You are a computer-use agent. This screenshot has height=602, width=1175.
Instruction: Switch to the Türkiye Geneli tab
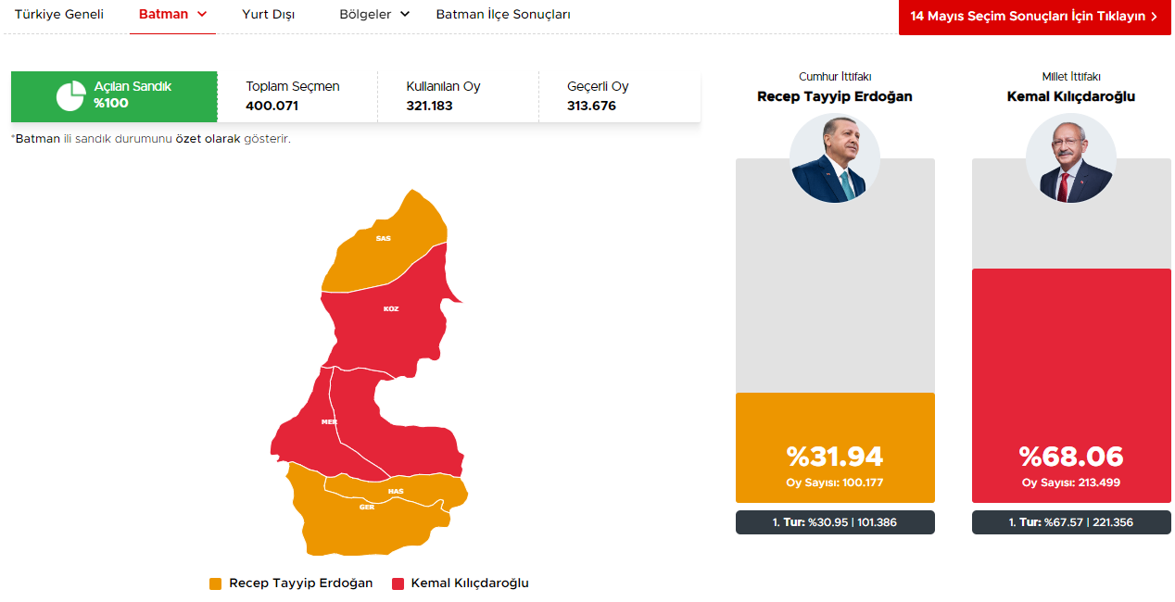point(59,15)
